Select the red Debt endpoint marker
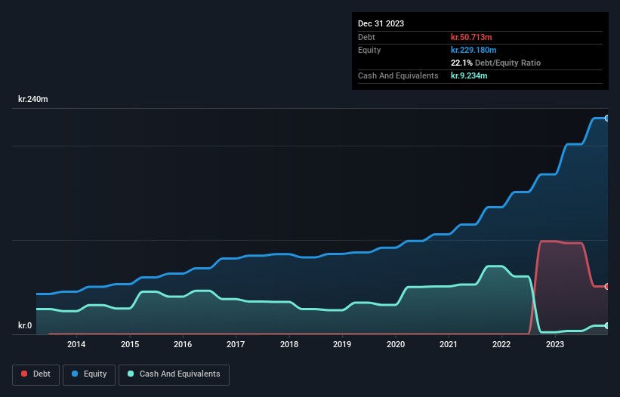The image size is (620, 397). tap(607, 286)
